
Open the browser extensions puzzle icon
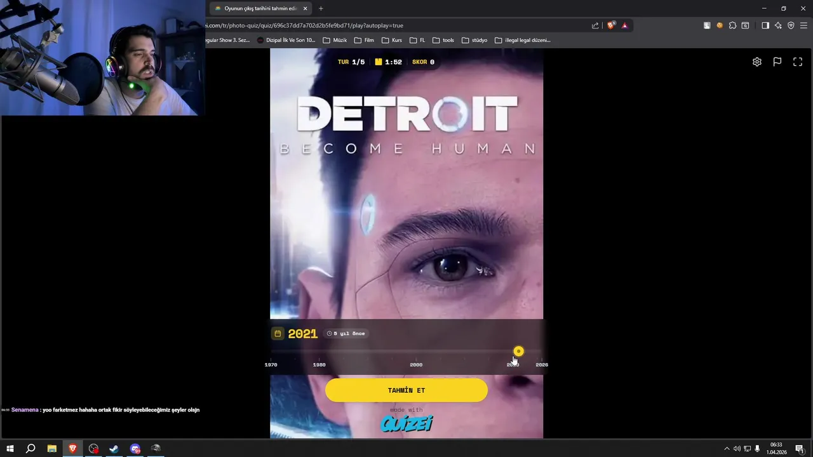732,25
